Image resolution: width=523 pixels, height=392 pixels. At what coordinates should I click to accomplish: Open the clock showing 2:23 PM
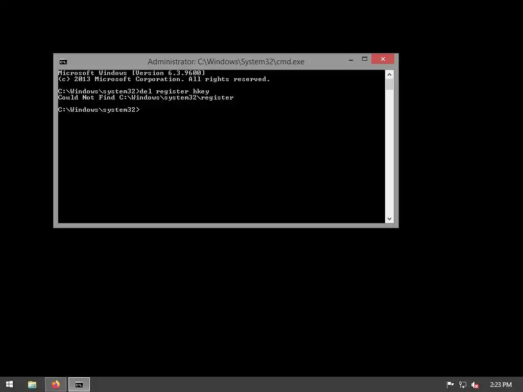(501, 385)
